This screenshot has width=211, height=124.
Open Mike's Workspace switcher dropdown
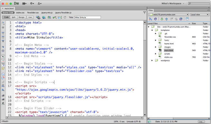[x=173, y=4]
